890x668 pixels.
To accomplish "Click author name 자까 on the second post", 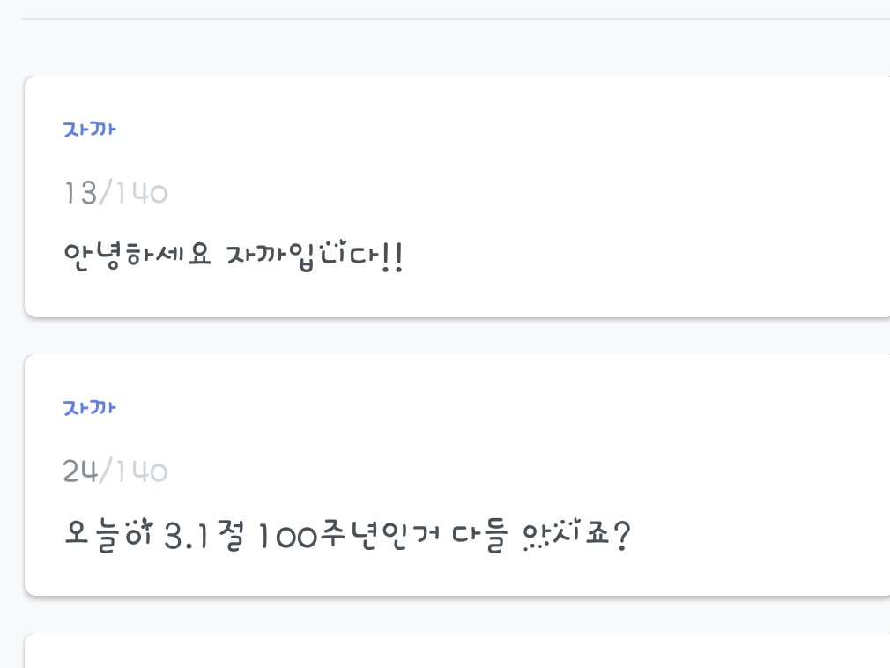I will click(90, 408).
